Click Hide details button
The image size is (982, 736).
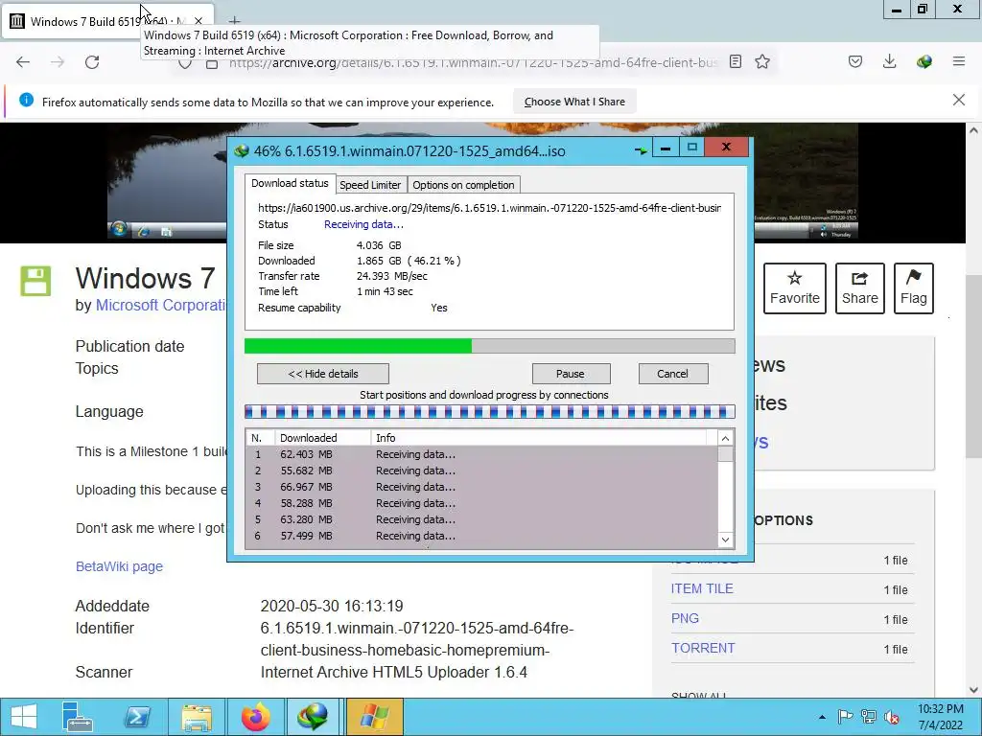pos(322,374)
